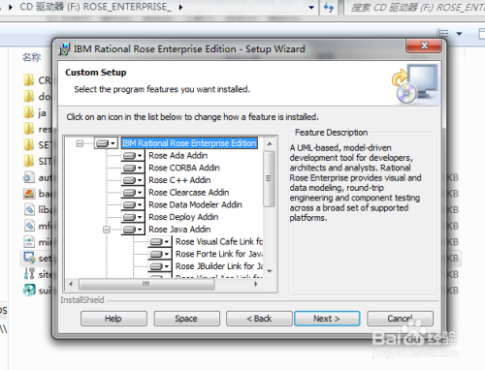Click the Explorer refresh button beside address bar

[329, 7]
